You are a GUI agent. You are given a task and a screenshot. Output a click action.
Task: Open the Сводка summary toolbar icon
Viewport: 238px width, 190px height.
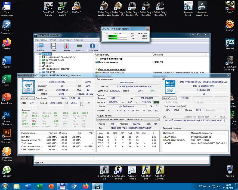[x=40, y=47]
